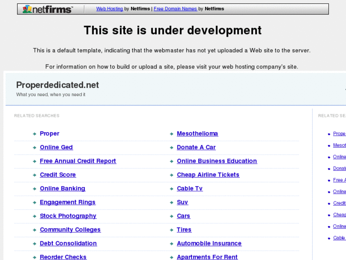The width and height of the screenshot is (346, 260).
Task: Click arrow icon beside Online Banking
Action: (x=34, y=189)
